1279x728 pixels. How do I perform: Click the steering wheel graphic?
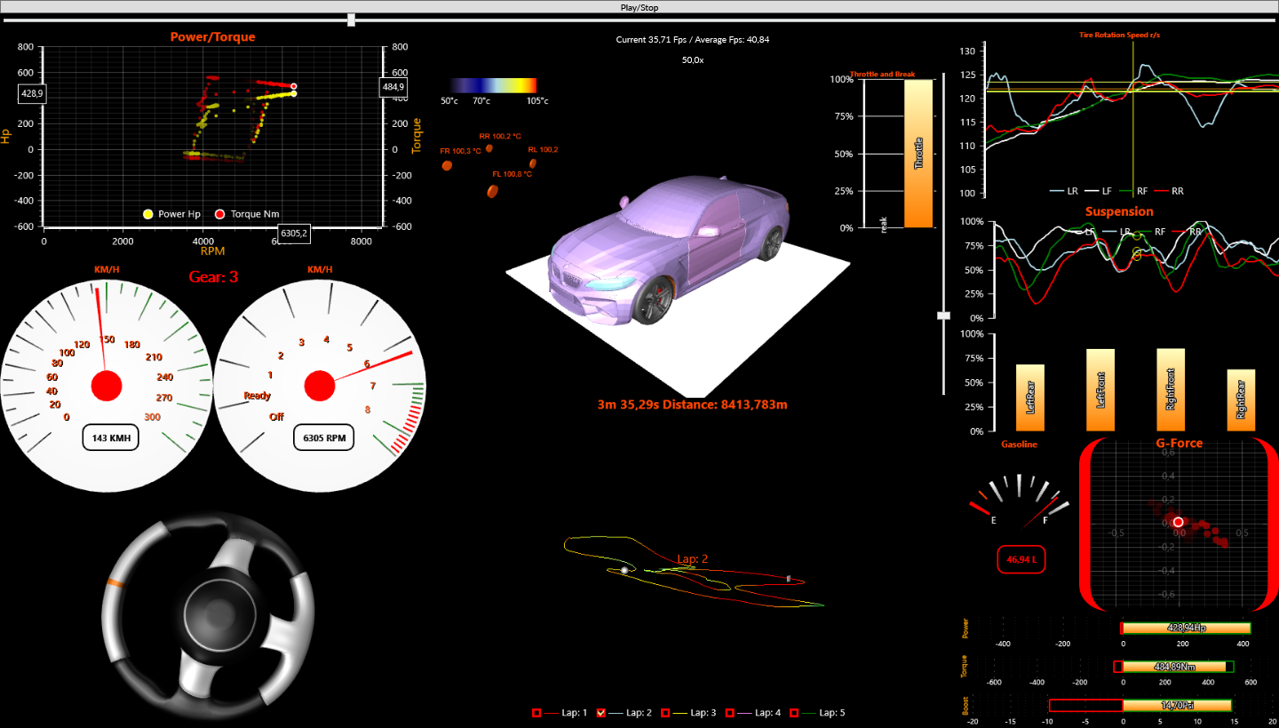point(209,615)
